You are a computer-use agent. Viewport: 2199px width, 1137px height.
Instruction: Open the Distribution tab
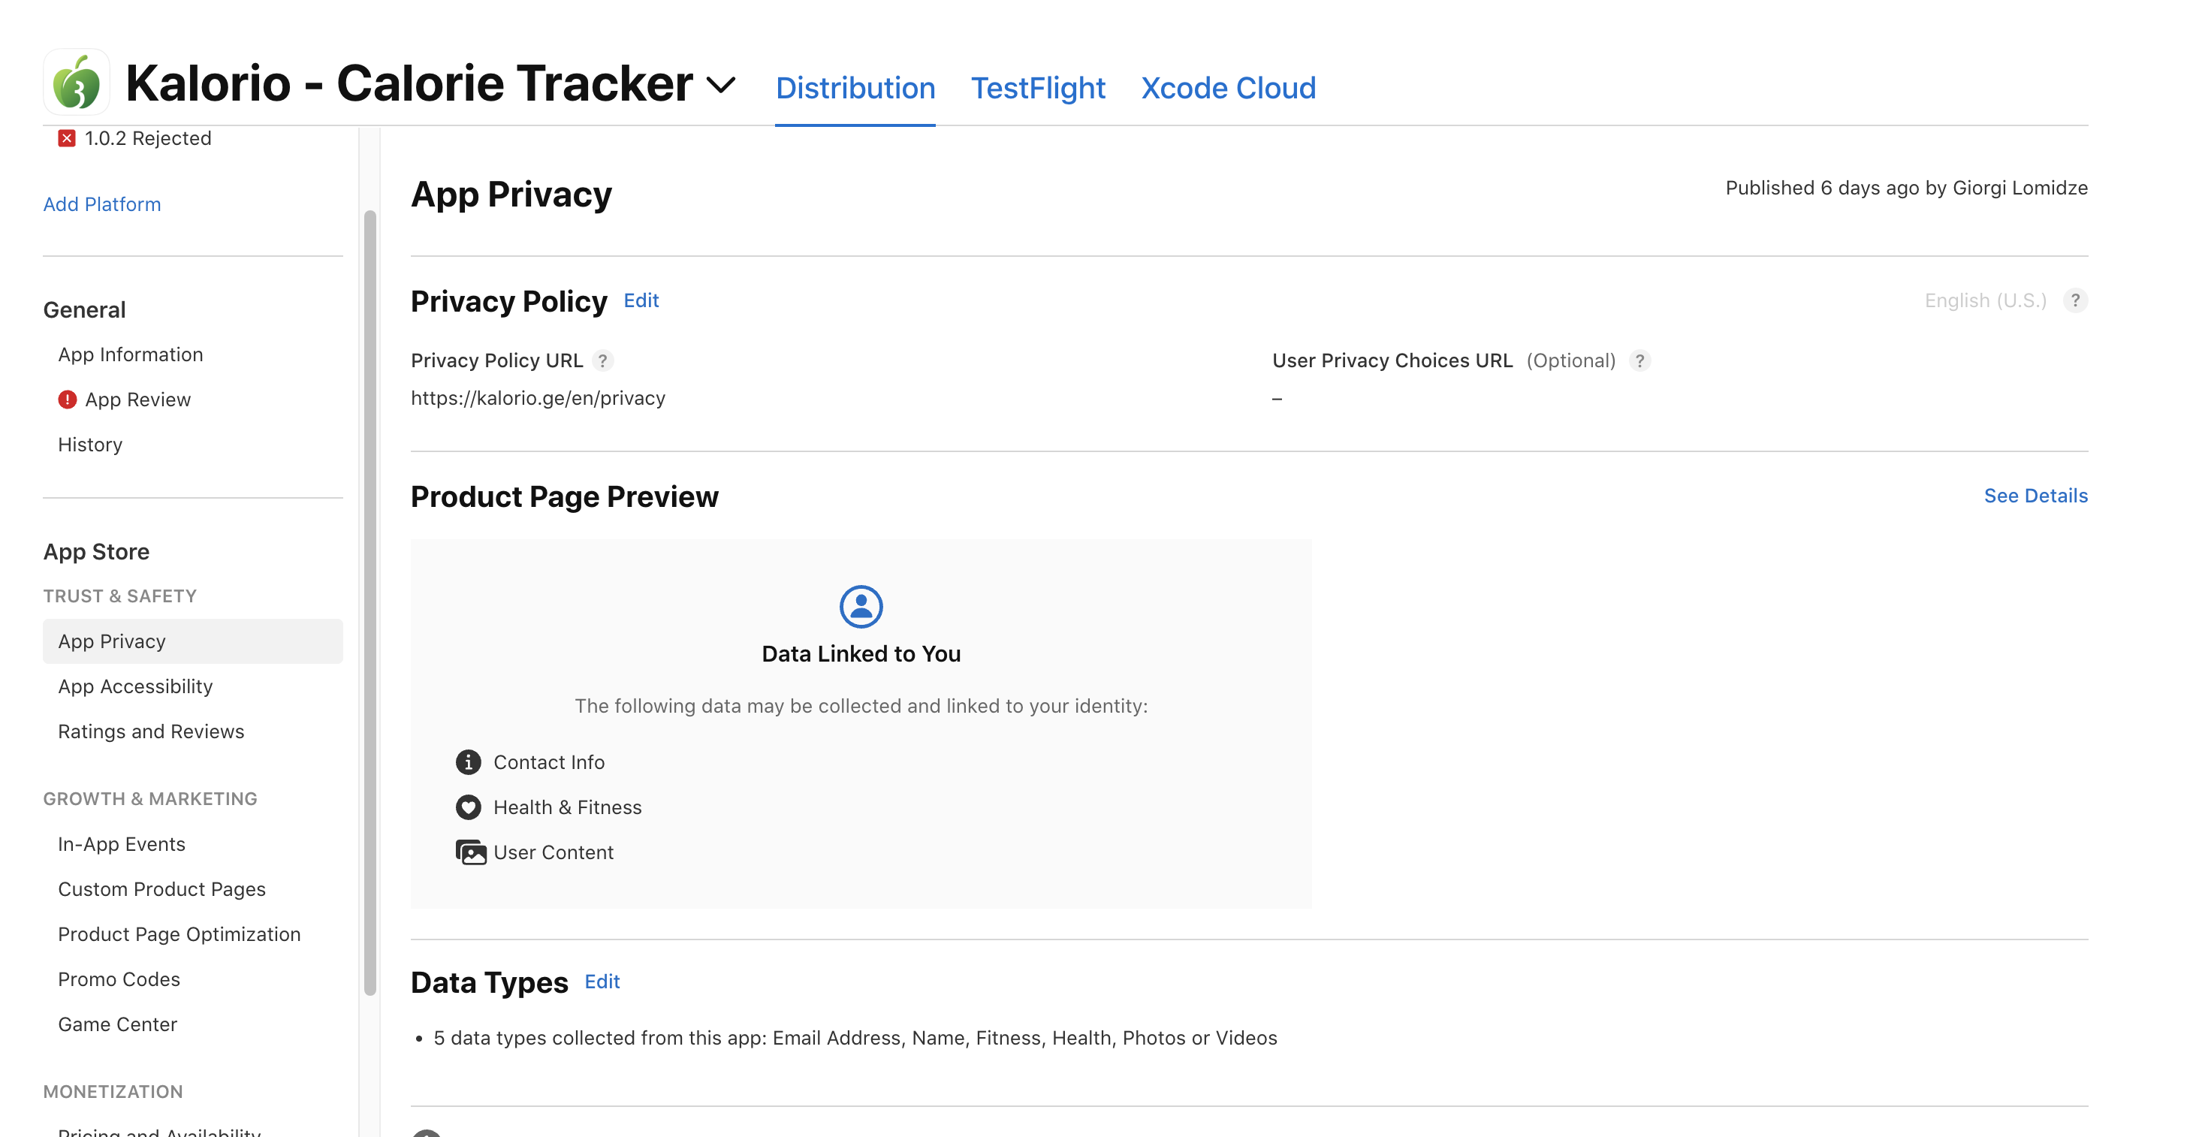coord(855,88)
